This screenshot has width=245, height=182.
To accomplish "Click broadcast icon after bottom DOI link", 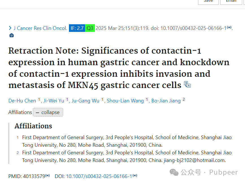I will tap(135, 176).
